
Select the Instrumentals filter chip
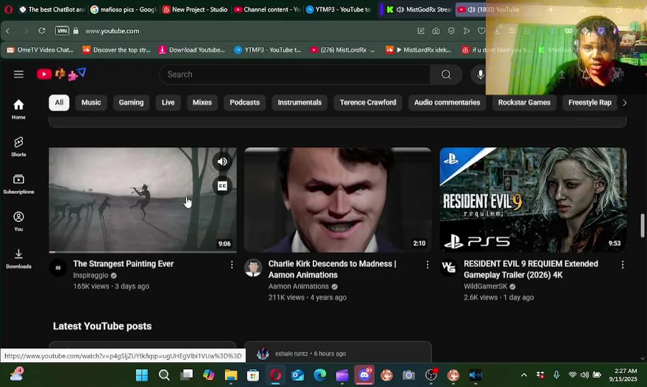pyautogui.click(x=299, y=102)
